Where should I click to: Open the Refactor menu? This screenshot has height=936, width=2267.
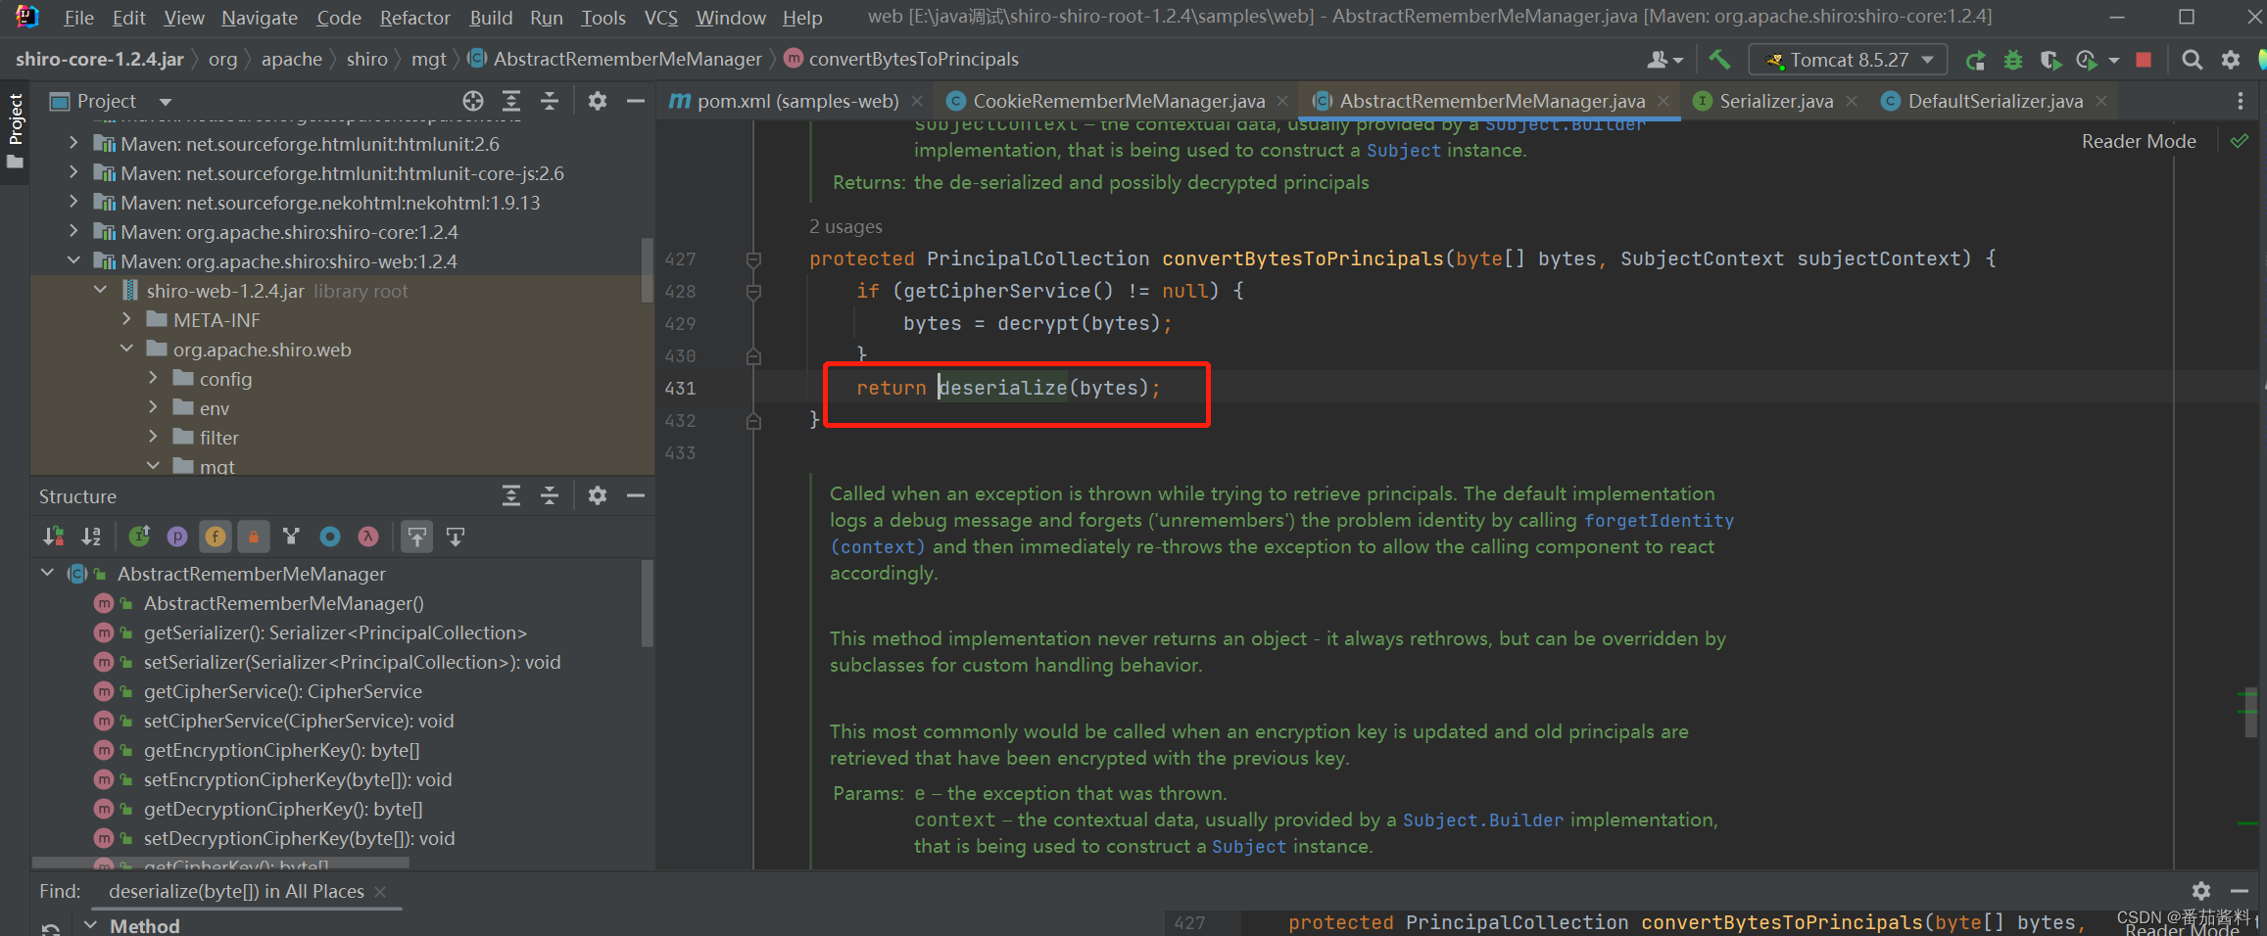point(415,18)
